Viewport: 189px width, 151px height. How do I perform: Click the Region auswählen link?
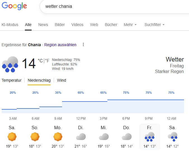pyautogui.click(x=60, y=45)
